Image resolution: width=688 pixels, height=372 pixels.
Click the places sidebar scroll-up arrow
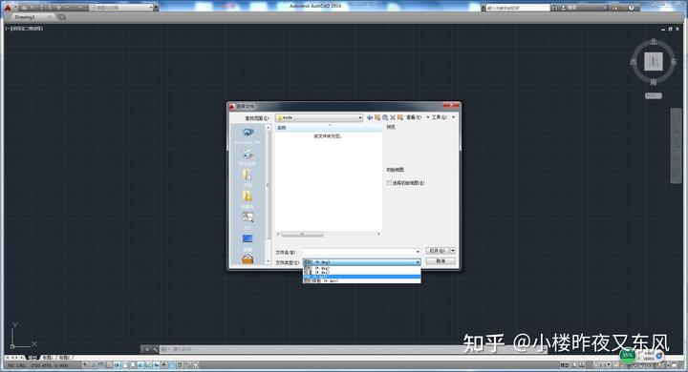pyautogui.click(x=269, y=128)
